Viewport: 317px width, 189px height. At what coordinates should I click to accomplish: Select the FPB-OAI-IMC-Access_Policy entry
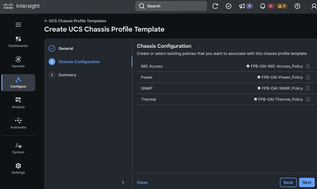(x=277, y=66)
